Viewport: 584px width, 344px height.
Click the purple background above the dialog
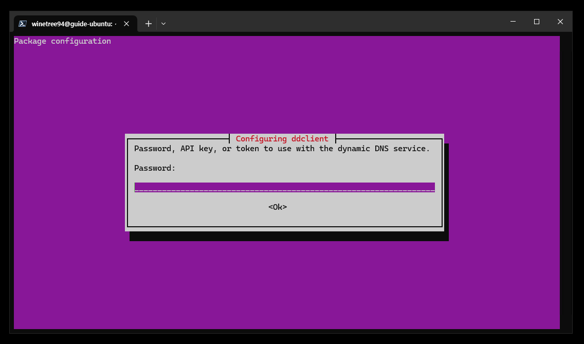(287, 86)
